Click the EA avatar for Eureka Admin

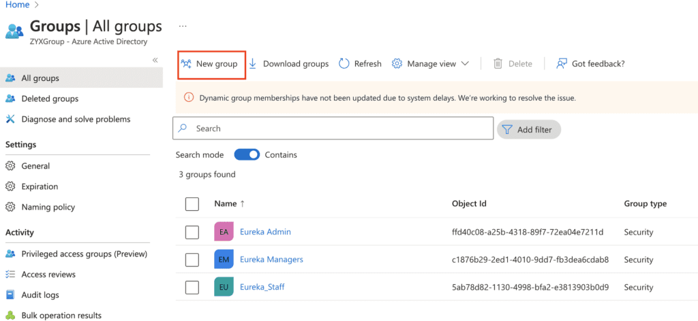[x=224, y=232]
